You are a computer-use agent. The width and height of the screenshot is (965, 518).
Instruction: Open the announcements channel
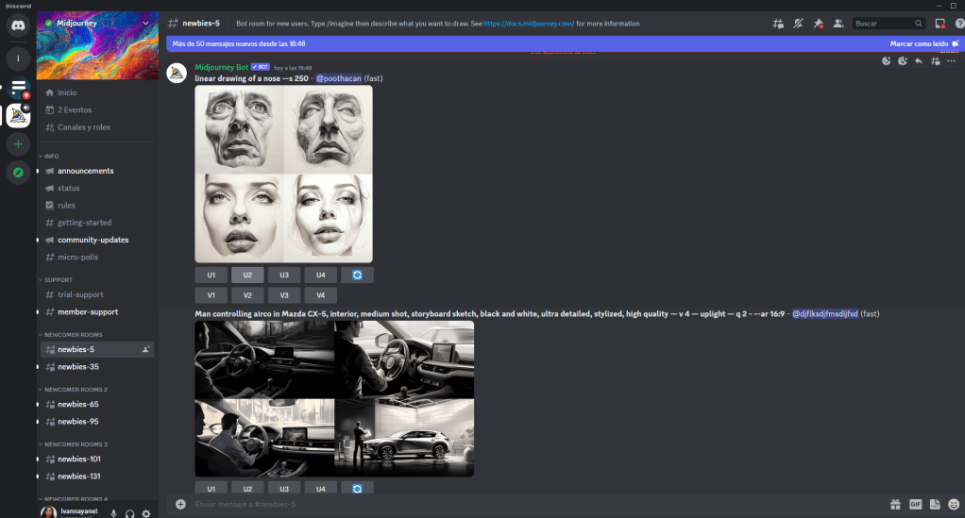click(85, 171)
